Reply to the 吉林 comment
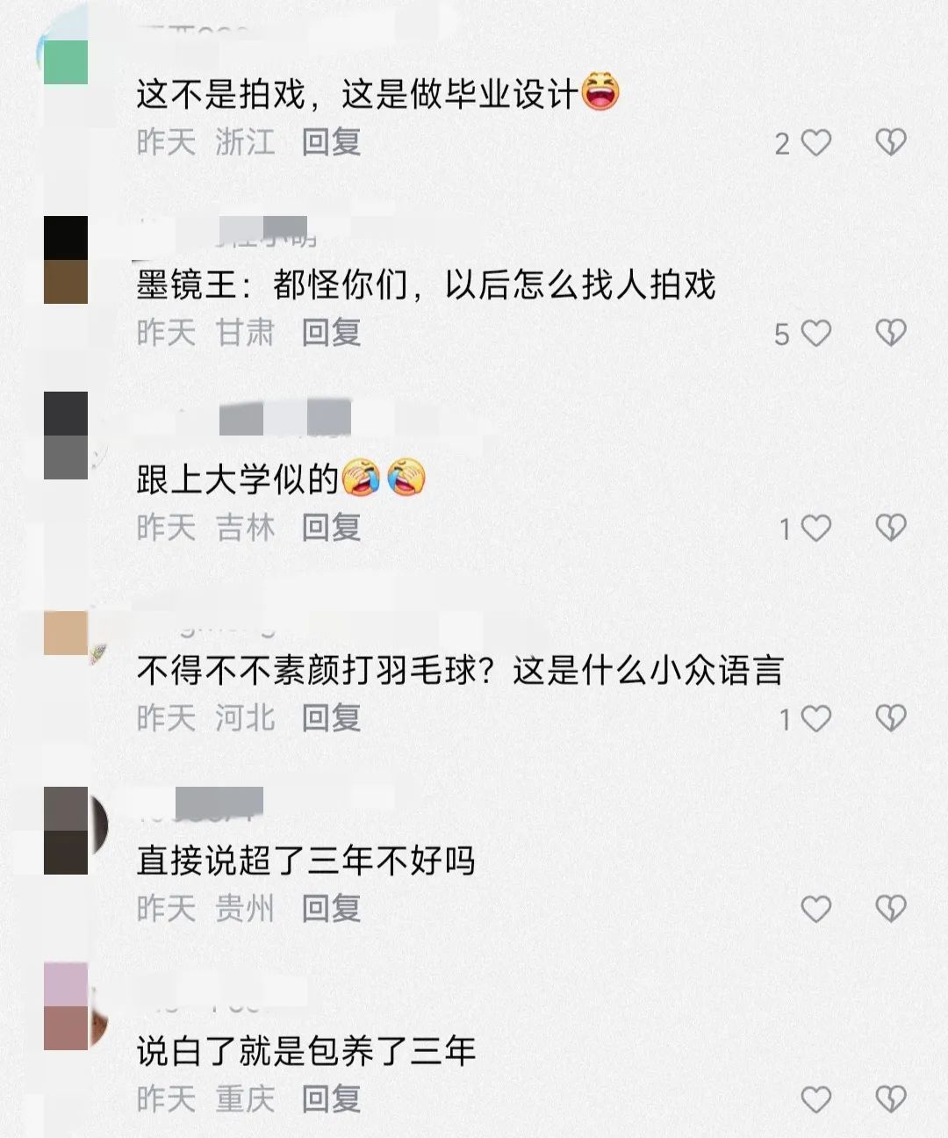948x1138 pixels. (331, 528)
